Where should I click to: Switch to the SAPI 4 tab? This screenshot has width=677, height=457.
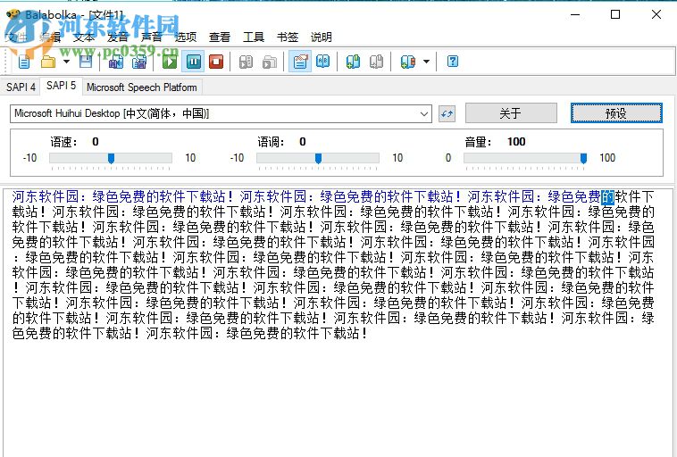[x=21, y=87]
